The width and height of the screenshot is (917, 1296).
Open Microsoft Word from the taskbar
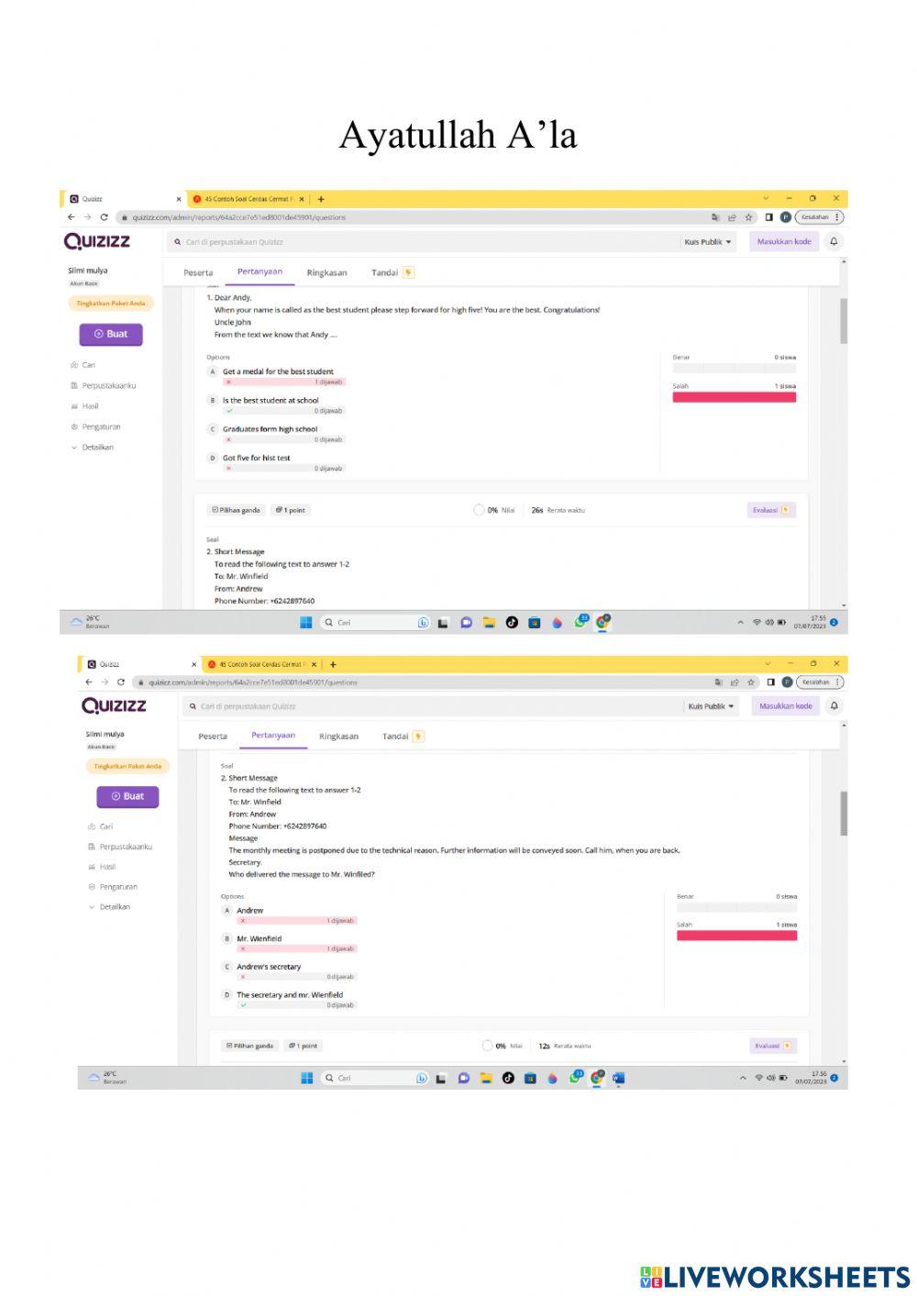pyautogui.click(x=618, y=1078)
